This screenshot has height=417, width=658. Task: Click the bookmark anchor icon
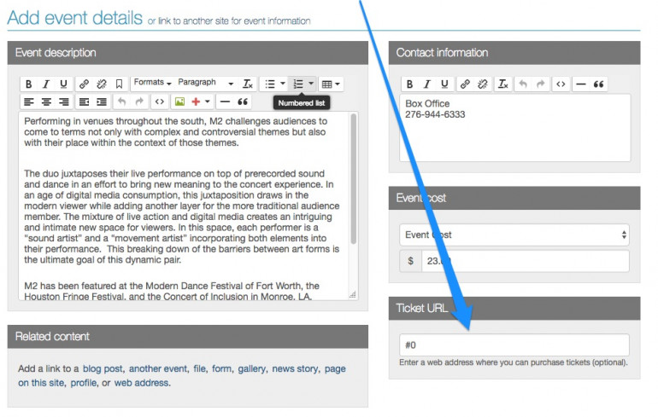tap(119, 84)
